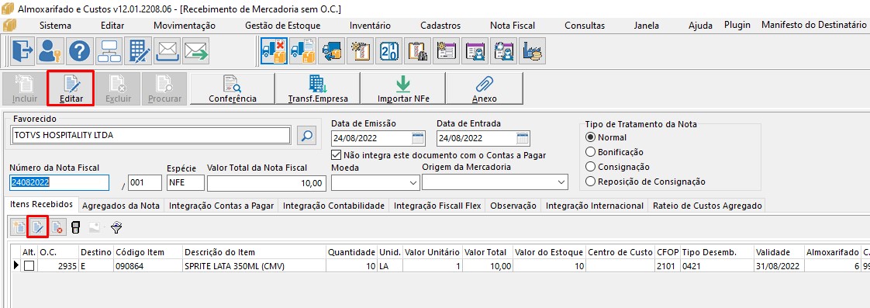Click the checklist with star toolbar icon
This screenshot has height=308, width=870.
click(361, 52)
